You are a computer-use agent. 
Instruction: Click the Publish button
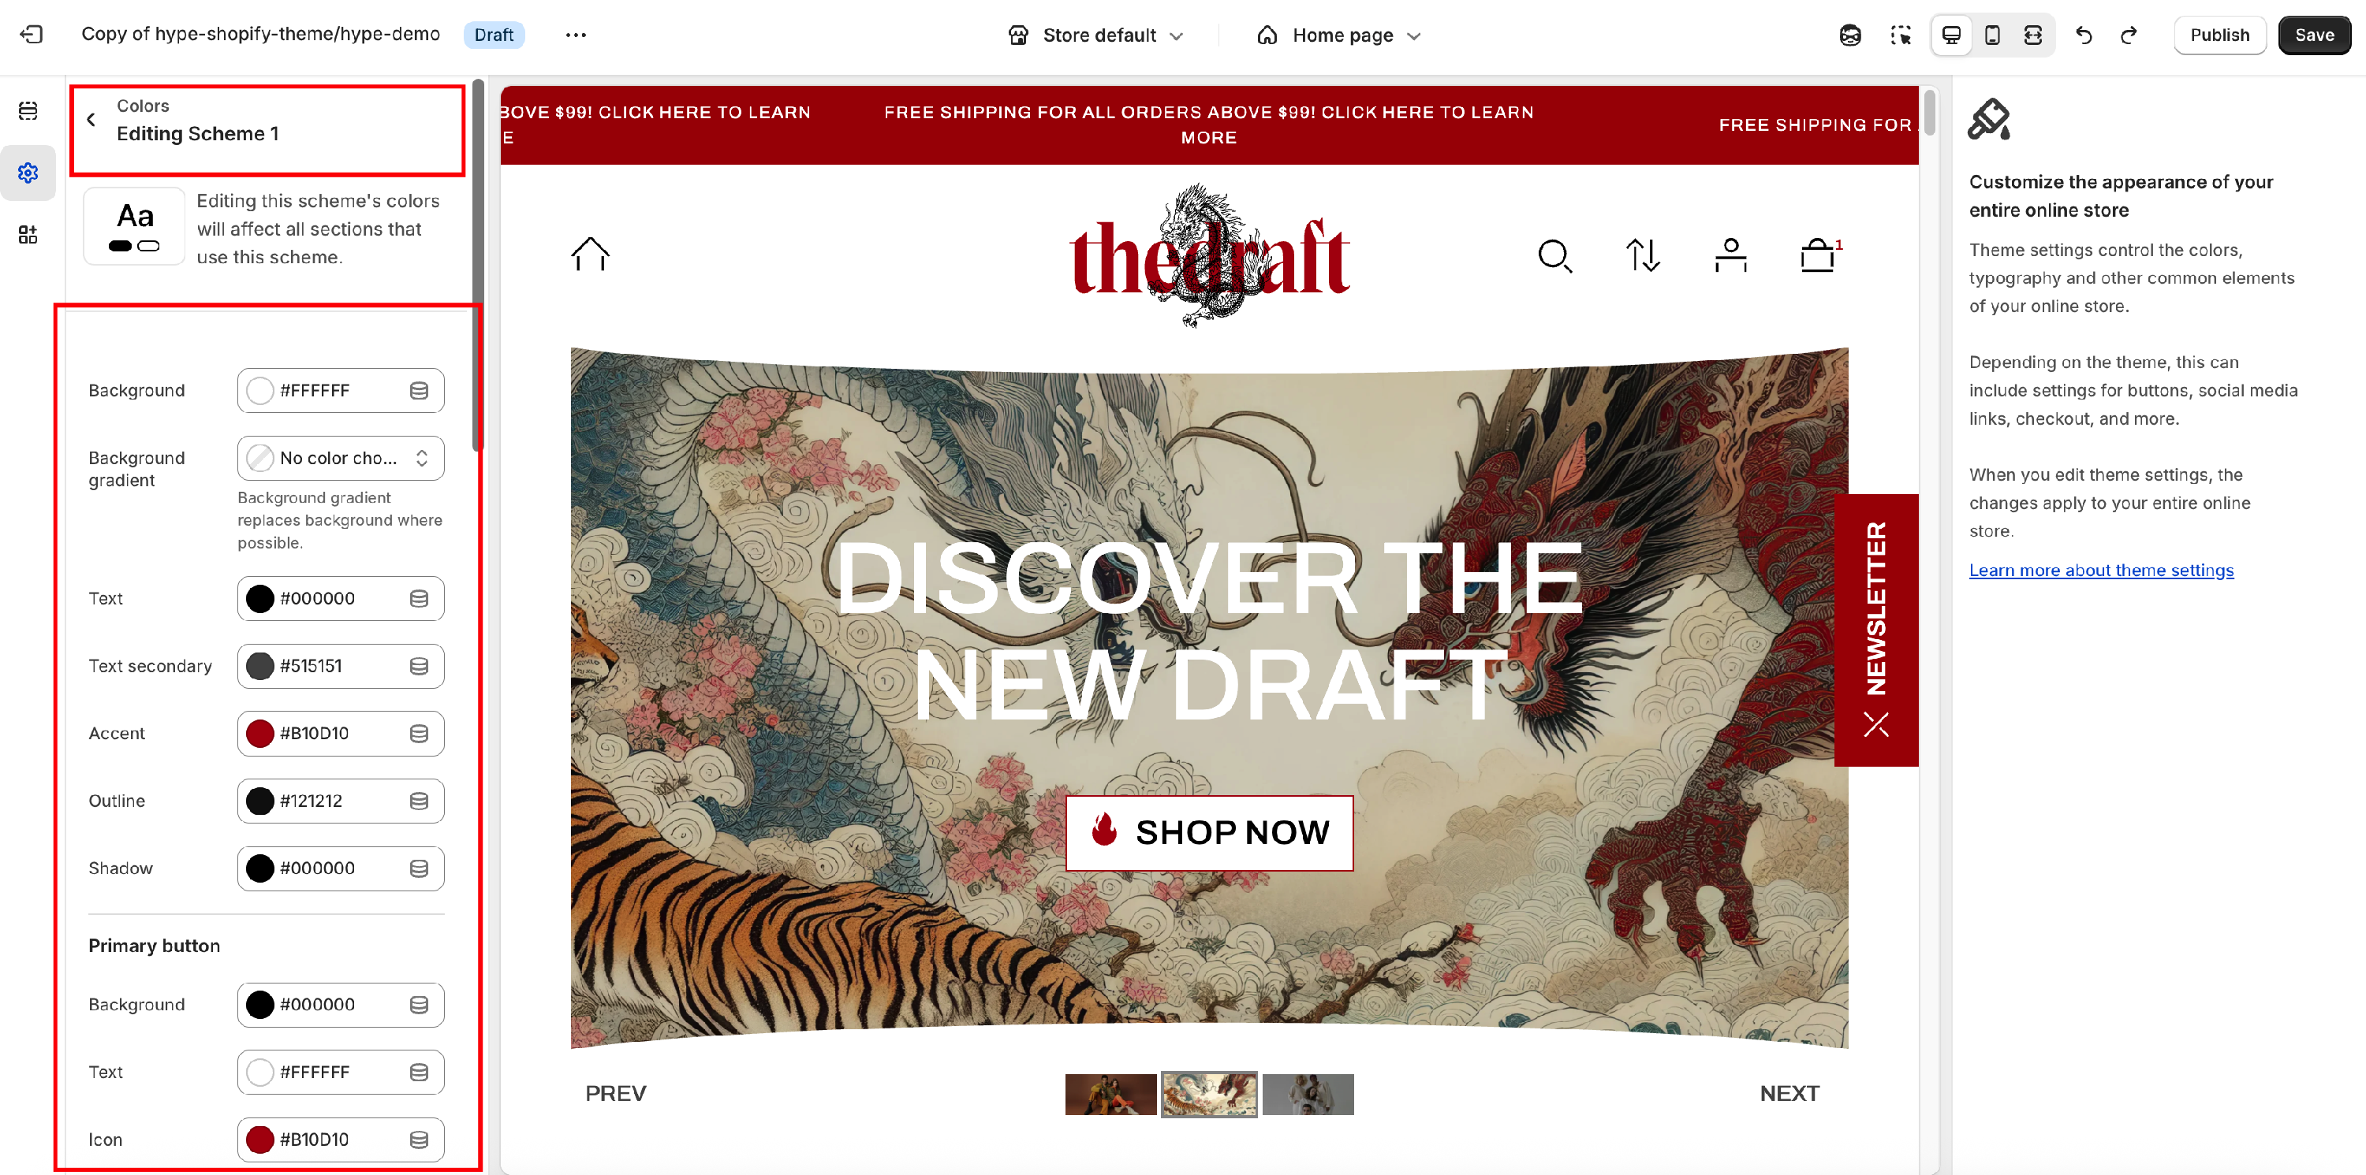click(2219, 35)
